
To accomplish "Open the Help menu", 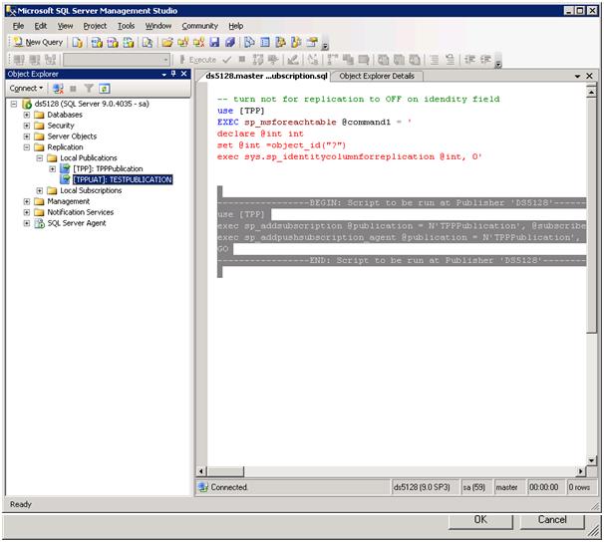I will [236, 26].
